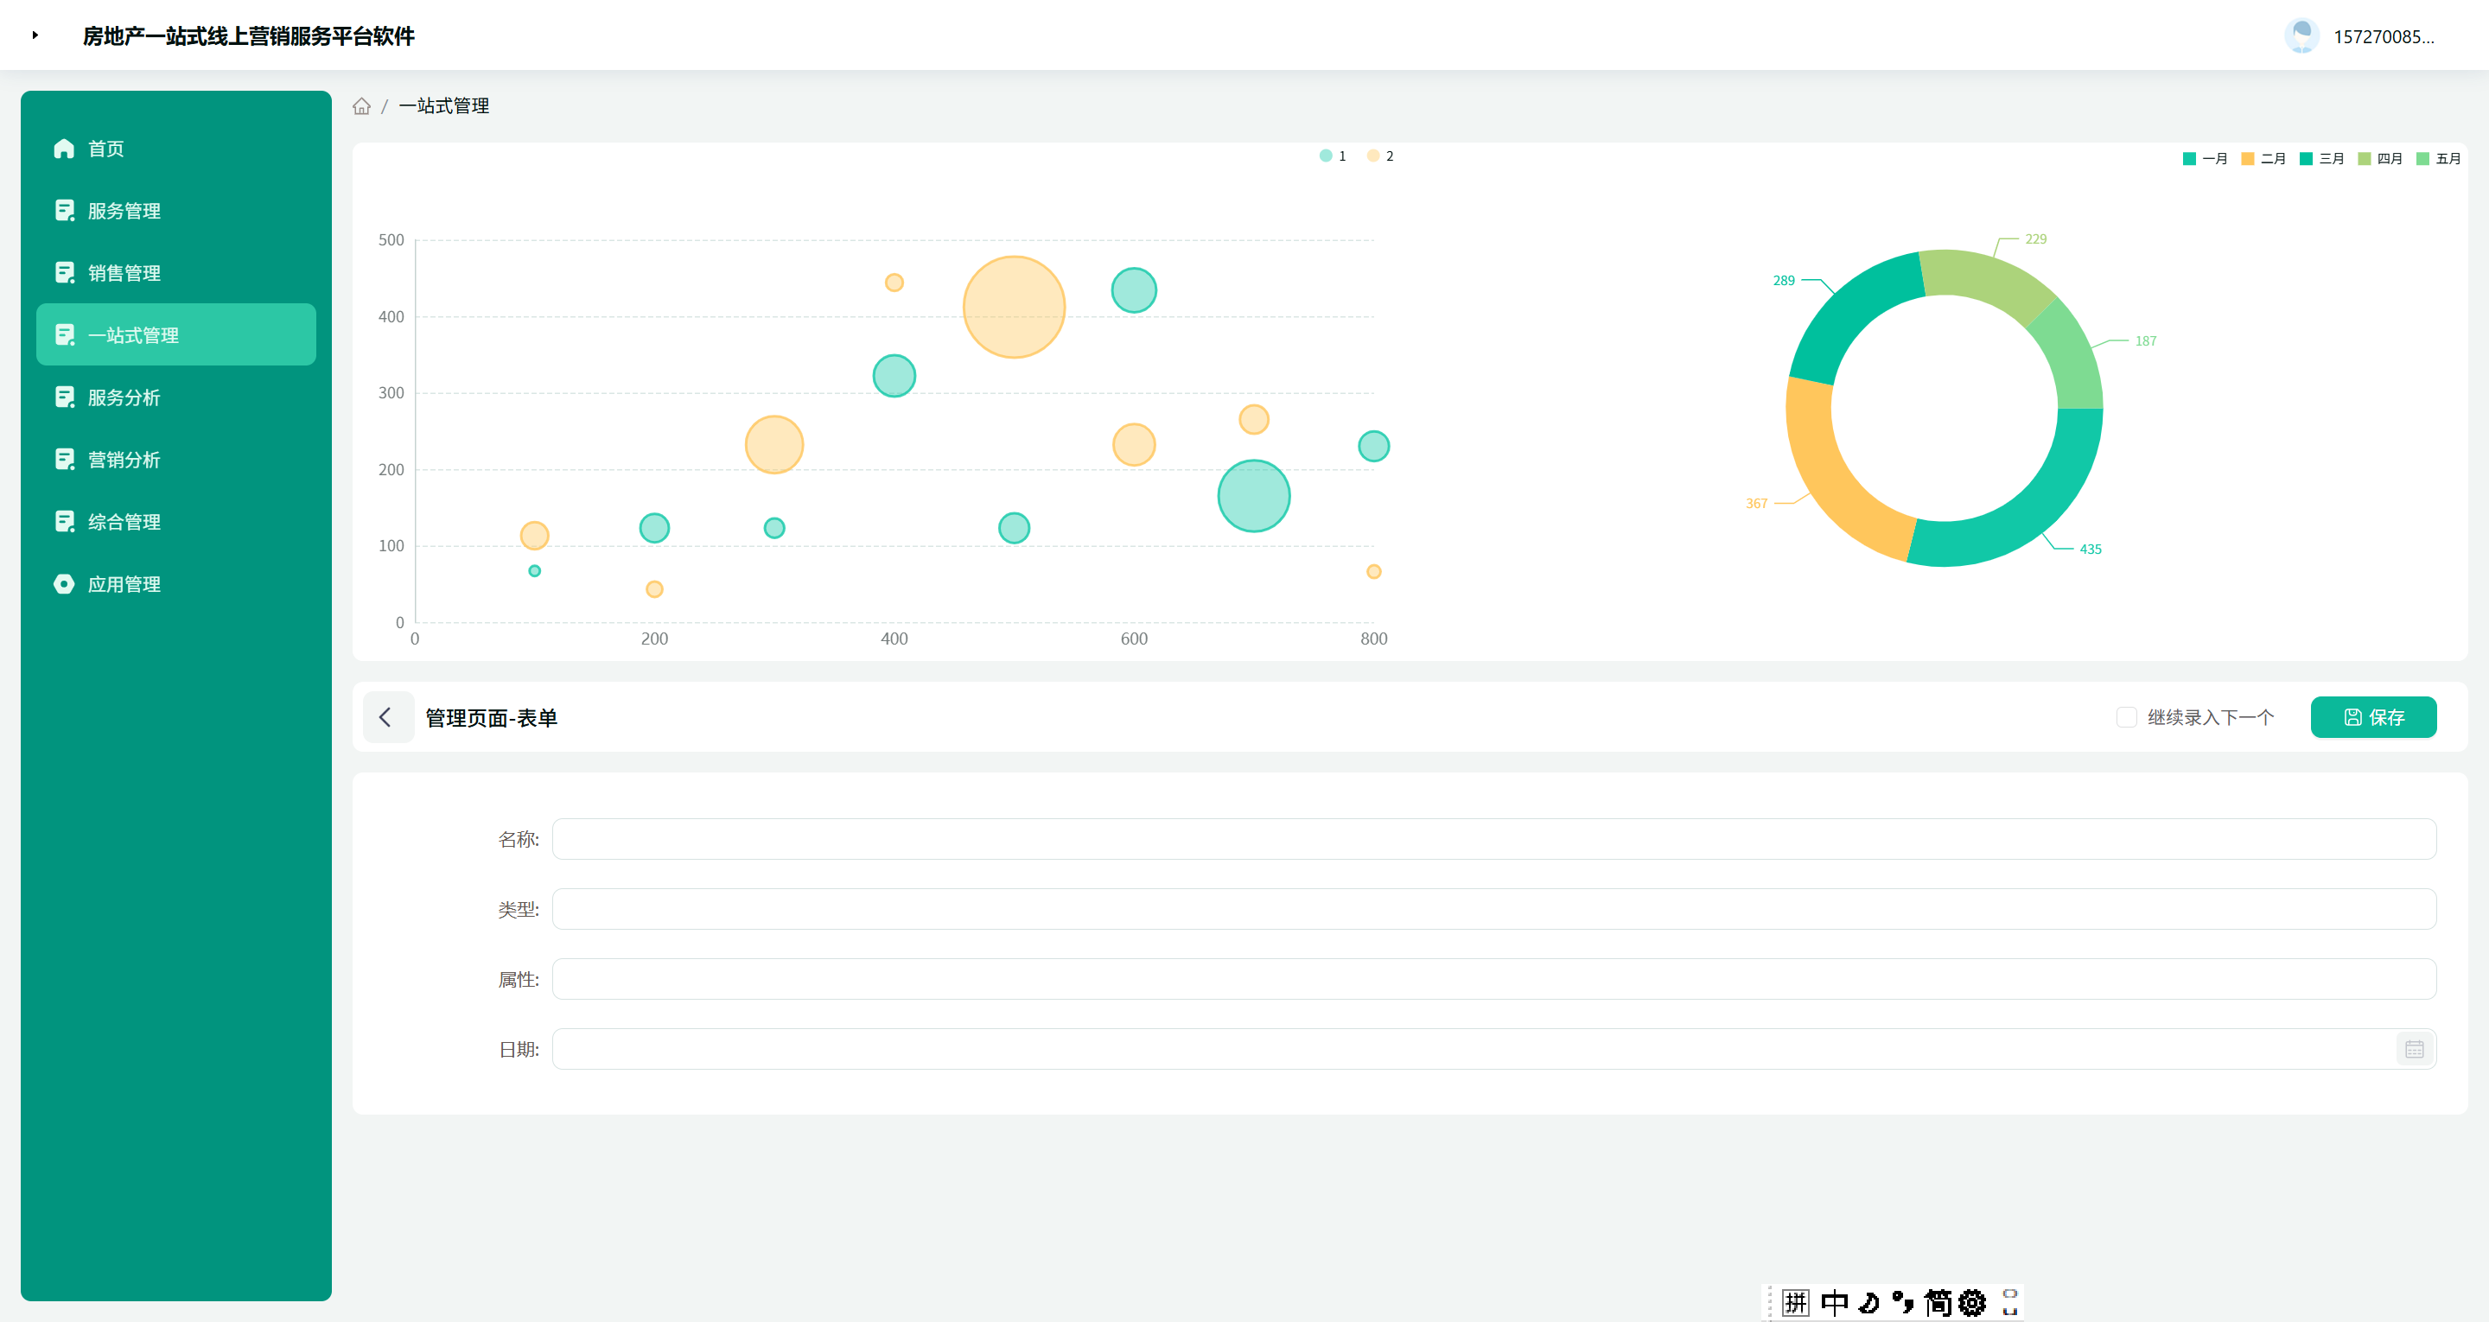Screen dimensions: 2489x1322
Task: Toggle 二月 in the donut chart legend
Action: coord(2263,158)
